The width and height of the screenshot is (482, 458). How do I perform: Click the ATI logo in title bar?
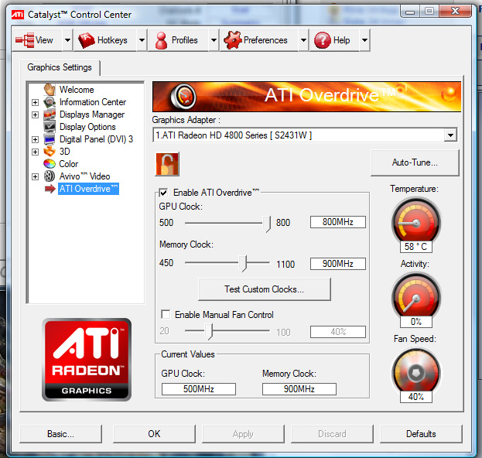point(18,15)
